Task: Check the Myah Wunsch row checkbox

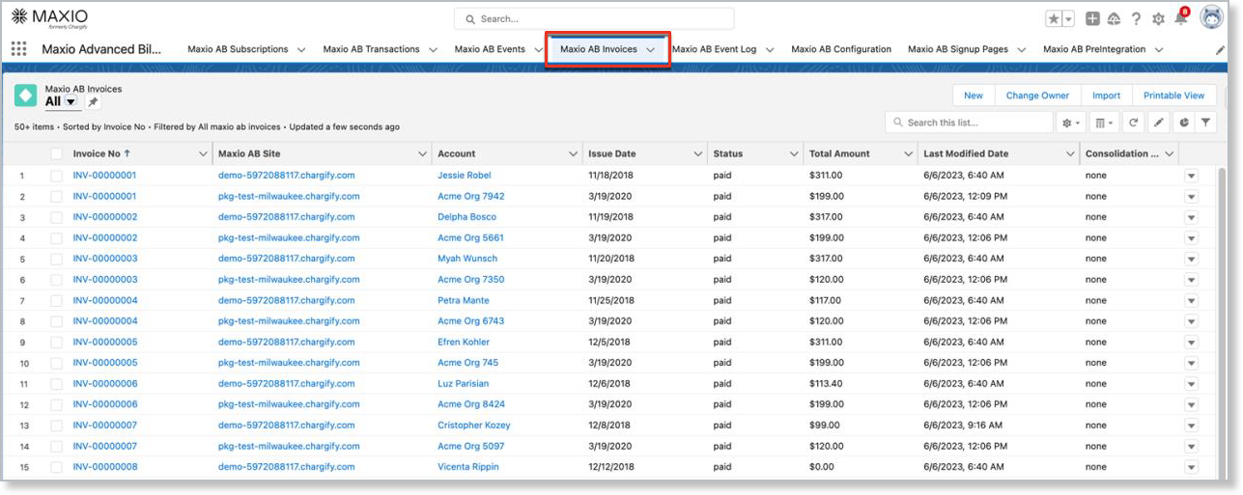Action: (x=56, y=259)
